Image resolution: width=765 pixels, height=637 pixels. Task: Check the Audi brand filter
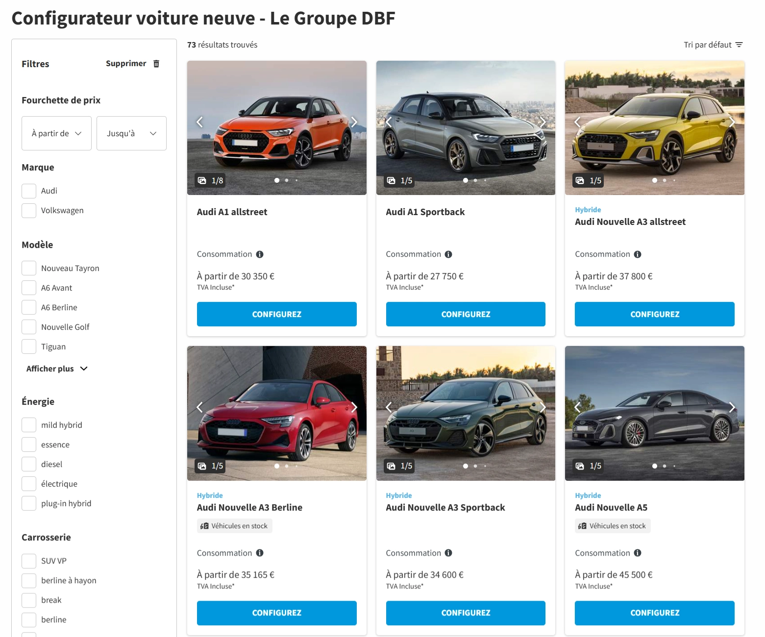pyautogui.click(x=29, y=191)
